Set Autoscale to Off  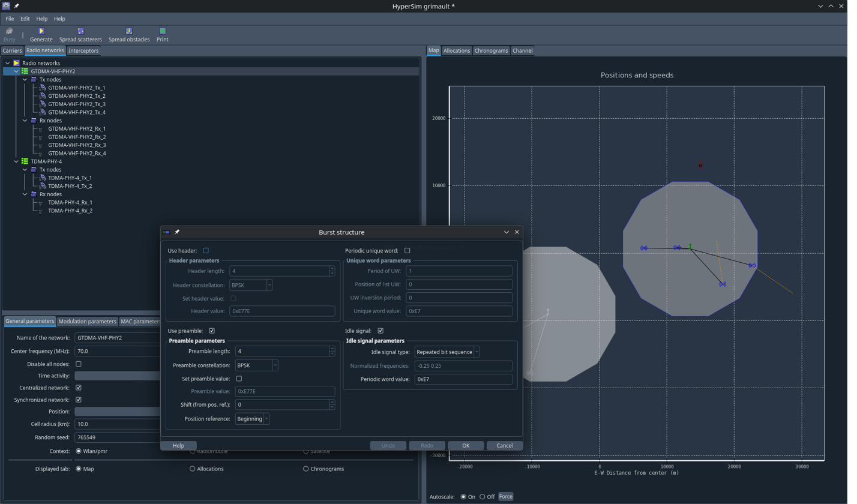tap(483, 497)
